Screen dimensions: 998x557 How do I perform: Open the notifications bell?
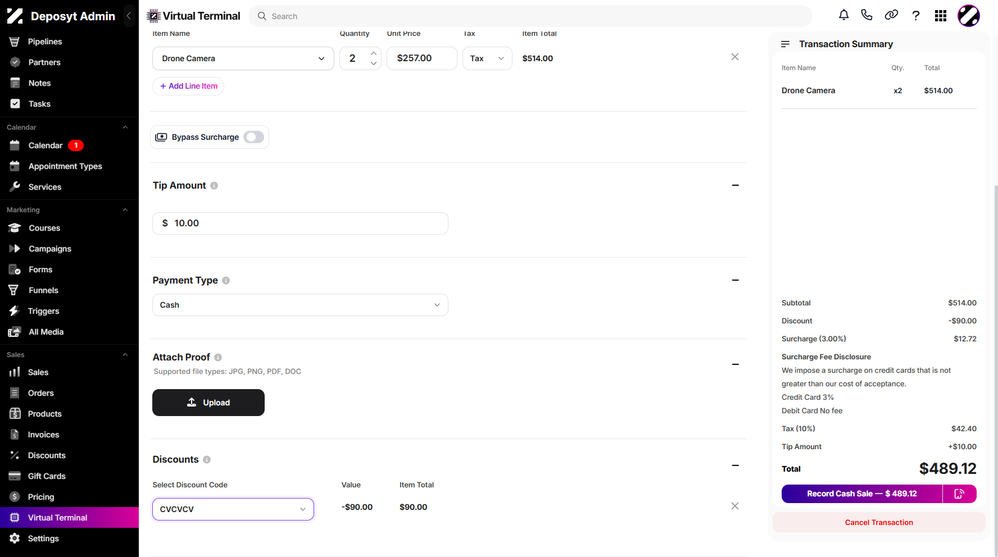point(843,15)
